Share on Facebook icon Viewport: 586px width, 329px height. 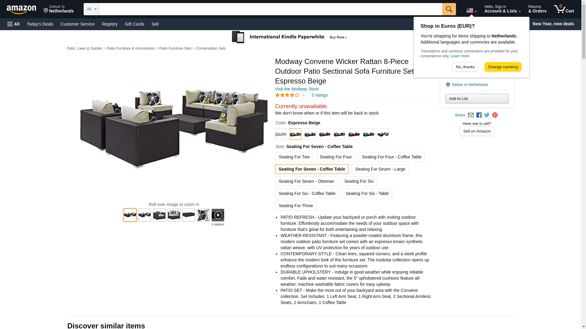[x=479, y=115]
